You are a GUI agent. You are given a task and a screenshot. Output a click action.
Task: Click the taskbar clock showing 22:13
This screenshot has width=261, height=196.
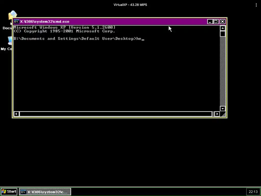tap(253, 192)
